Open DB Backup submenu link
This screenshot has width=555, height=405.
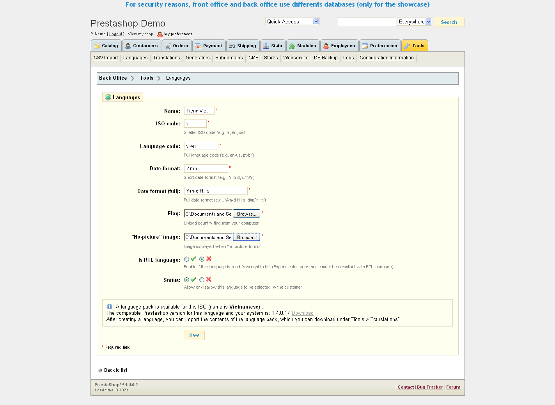(326, 58)
